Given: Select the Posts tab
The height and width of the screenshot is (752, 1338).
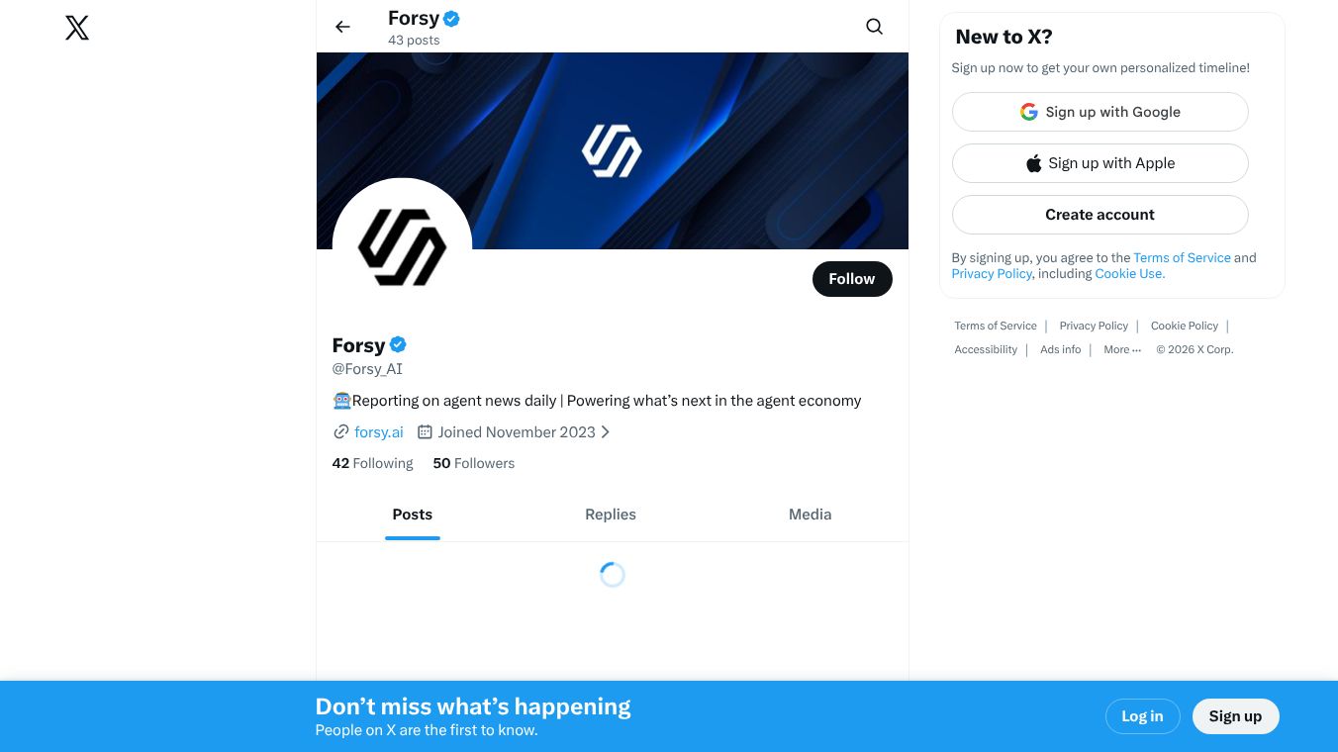Looking at the screenshot, I should tap(413, 515).
